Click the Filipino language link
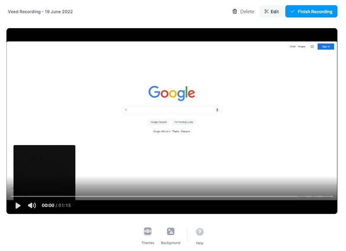346x251 pixels. tap(176, 131)
